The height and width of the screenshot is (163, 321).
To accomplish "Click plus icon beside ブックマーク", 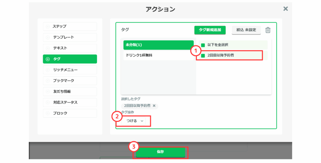I will click(x=48, y=81).
